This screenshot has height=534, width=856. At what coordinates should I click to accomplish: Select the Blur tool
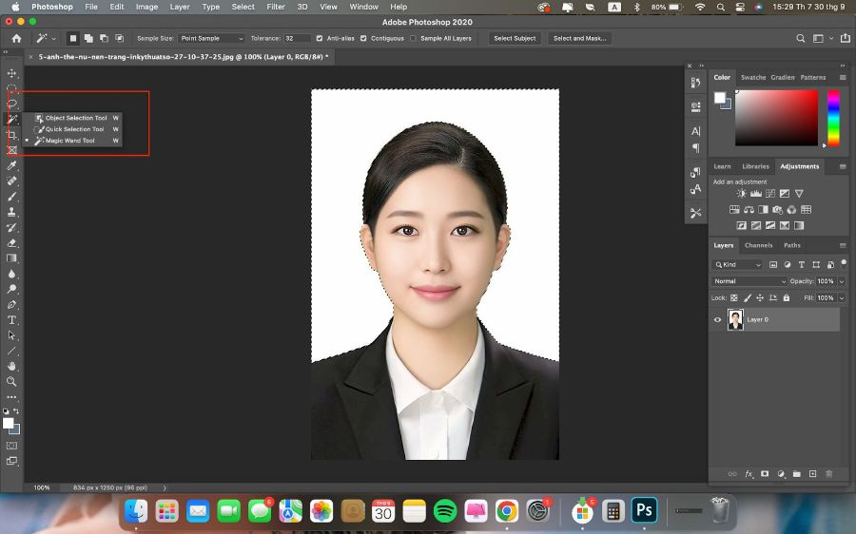[x=11, y=274]
